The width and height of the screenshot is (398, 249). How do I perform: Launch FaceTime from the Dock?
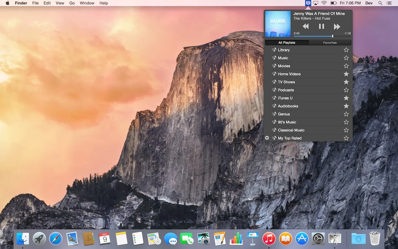click(187, 238)
